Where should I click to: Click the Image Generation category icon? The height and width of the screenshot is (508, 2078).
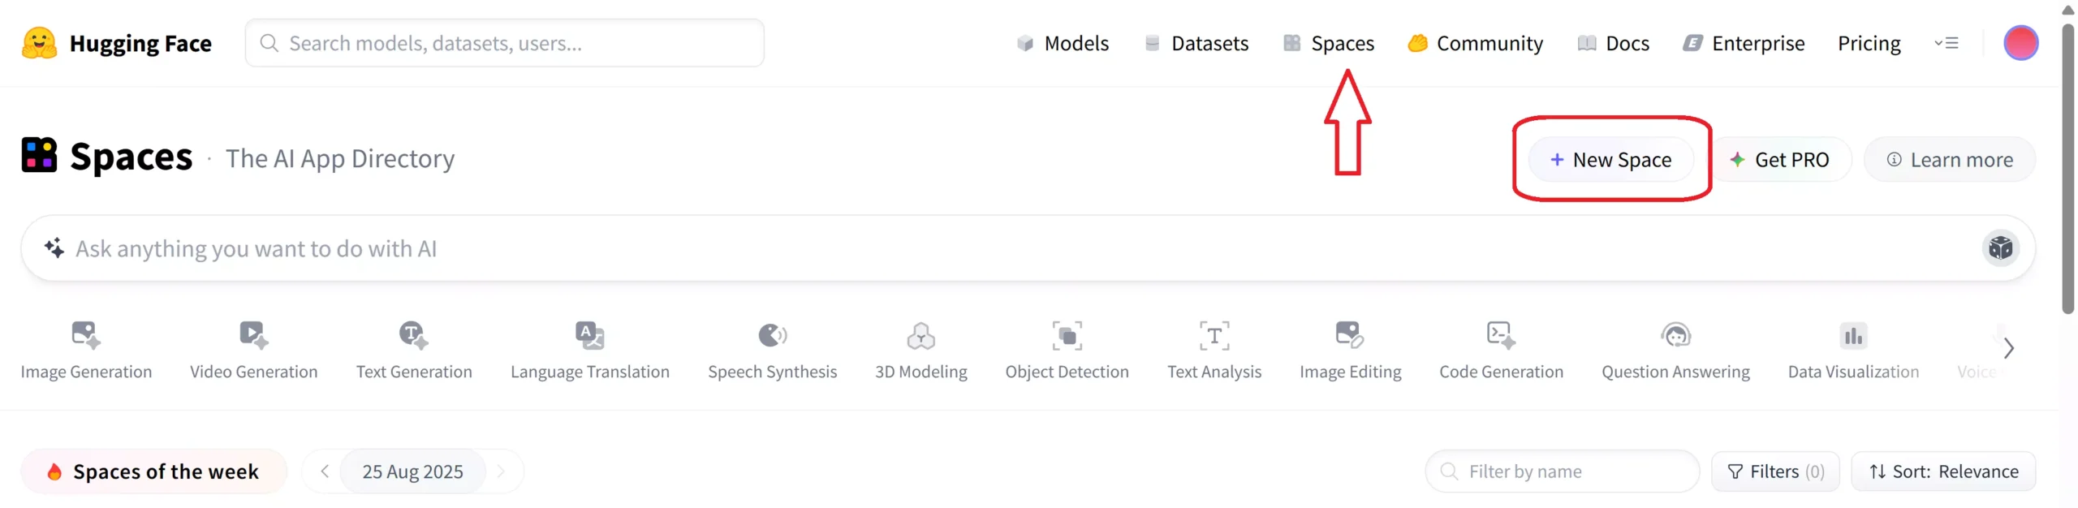[x=85, y=335]
